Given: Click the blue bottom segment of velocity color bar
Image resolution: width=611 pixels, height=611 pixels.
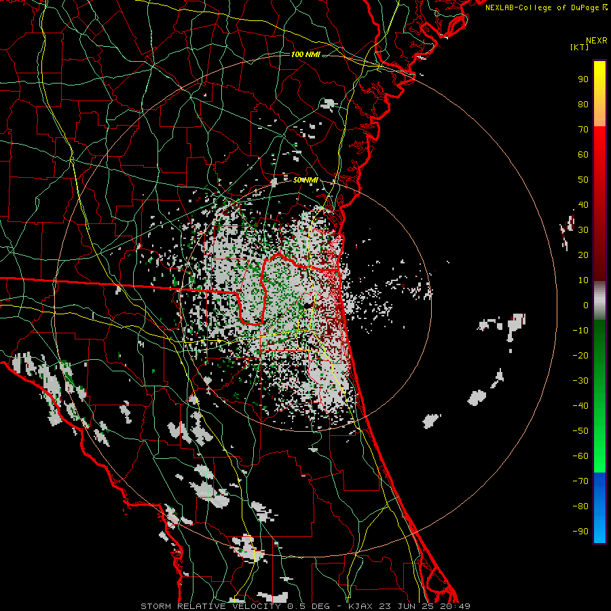Looking at the screenshot, I should (x=599, y=508).
